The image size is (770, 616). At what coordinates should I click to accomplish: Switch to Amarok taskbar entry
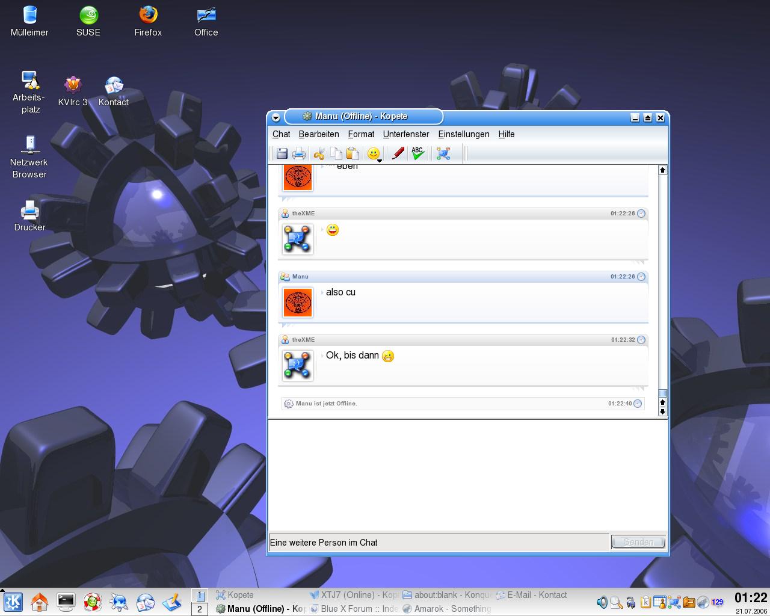(x=447, y=609)
